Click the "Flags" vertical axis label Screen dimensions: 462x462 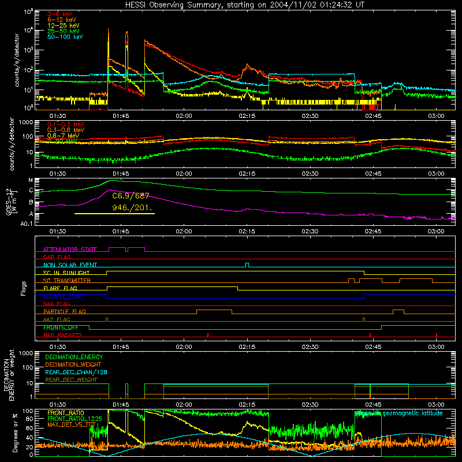tap(24, 288)
